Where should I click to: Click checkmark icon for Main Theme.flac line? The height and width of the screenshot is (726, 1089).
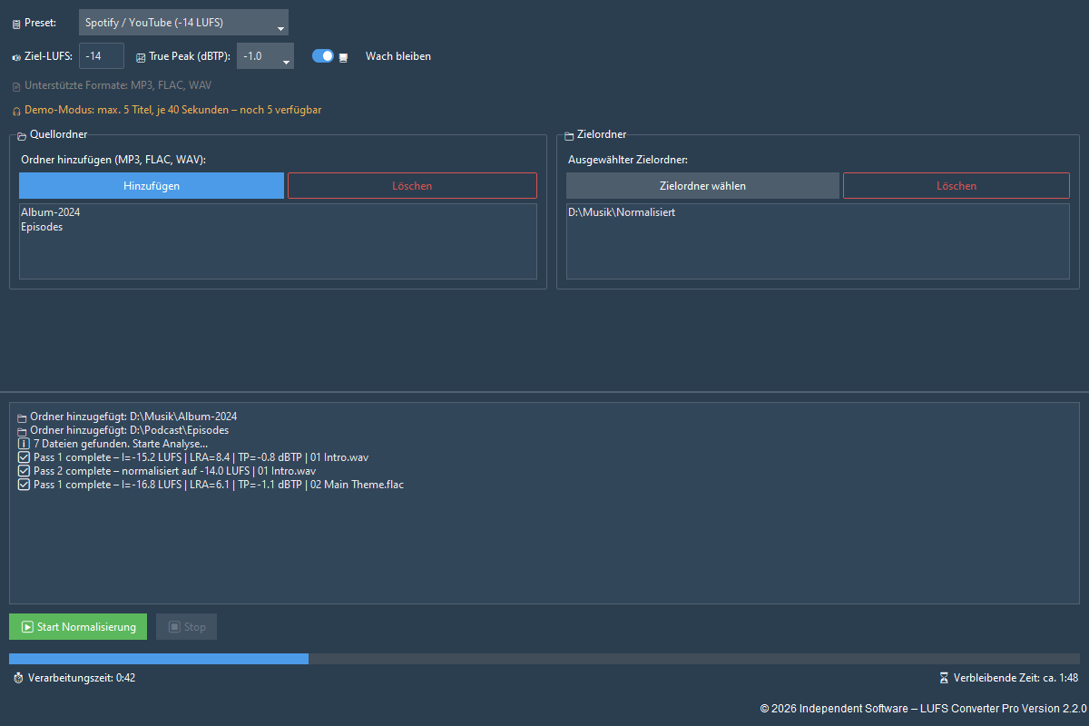click(24, 486)
